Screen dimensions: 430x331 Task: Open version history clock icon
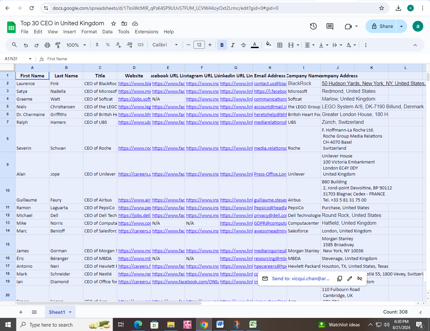click(313, 26)
